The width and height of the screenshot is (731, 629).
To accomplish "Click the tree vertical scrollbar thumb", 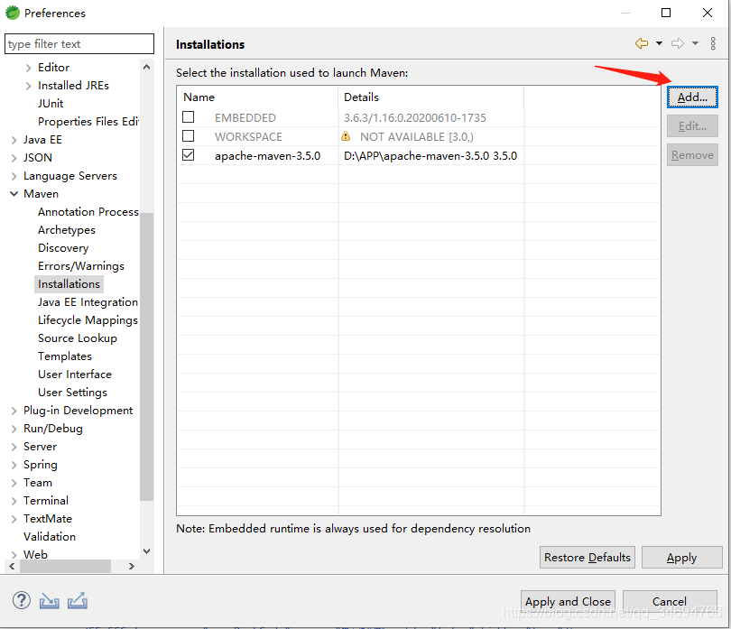I will (146, 356).
